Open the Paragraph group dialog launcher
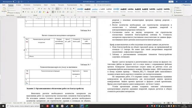 pyautogui.click(x=75, y=15)
